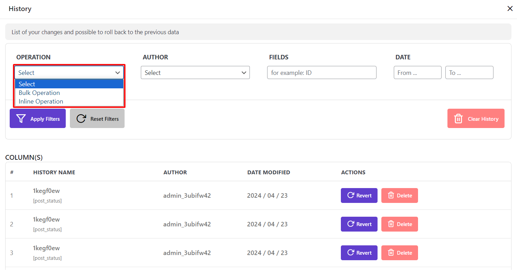Image resolution: width=517 pixels, height=274 pixels.
Task: Click author admin_3ubifw42 in row 2
Action: coord(187,224)
